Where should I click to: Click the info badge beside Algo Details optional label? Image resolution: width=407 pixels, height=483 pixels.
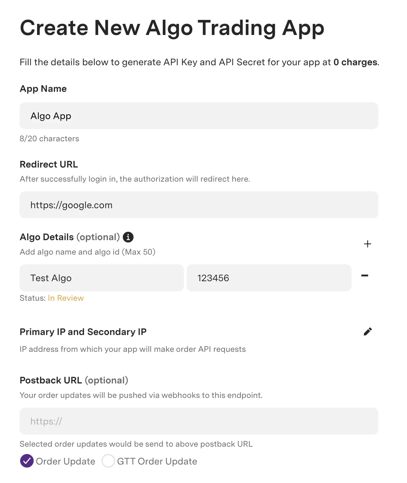click(128, 237)
